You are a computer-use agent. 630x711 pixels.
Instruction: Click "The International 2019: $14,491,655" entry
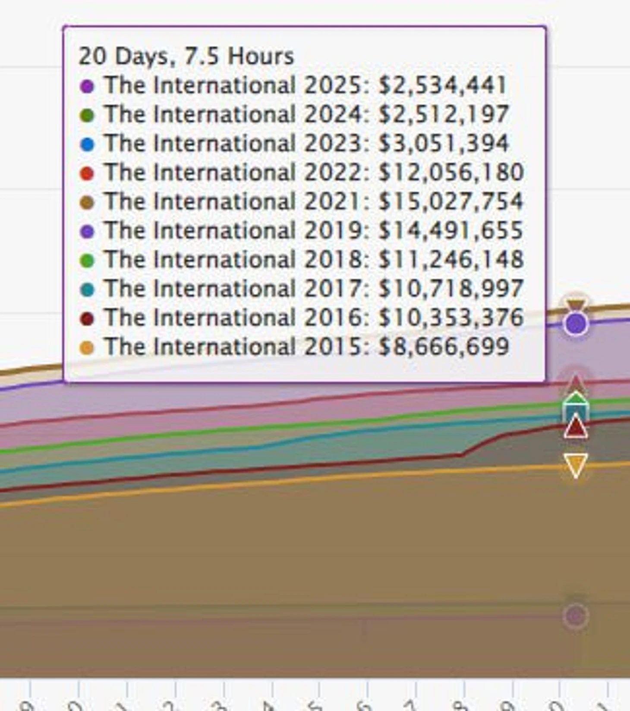[314, 230]
